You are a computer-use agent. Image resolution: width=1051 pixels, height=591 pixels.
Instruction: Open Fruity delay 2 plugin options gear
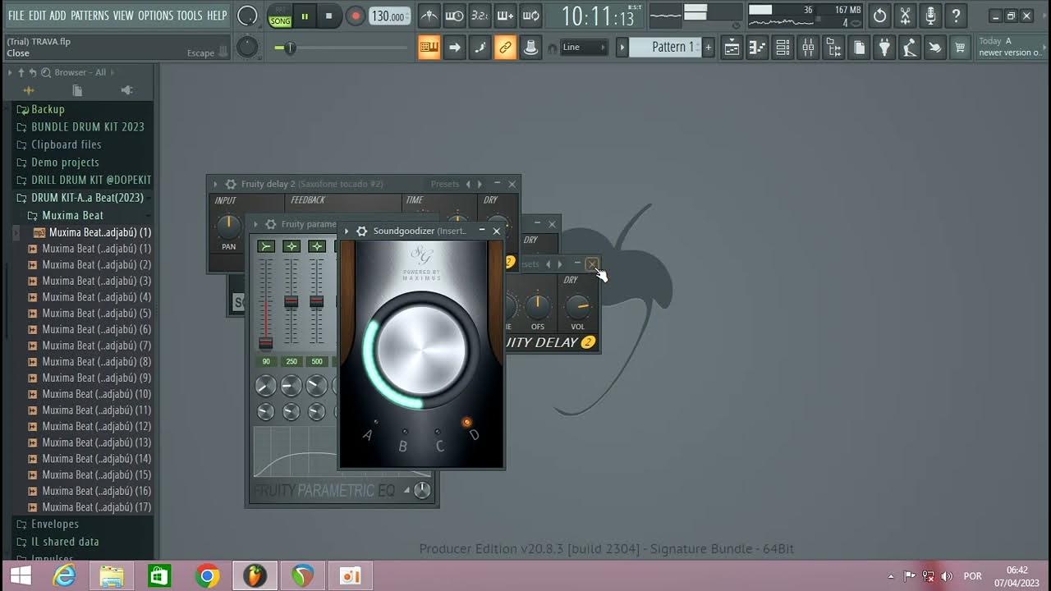231,185
